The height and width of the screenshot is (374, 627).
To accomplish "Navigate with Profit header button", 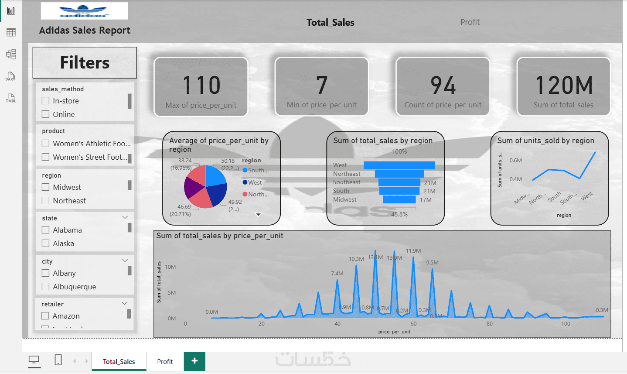I will [x=470, y=22].
